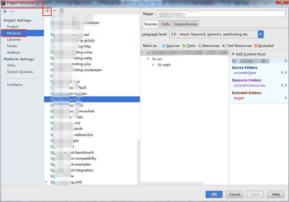Mark folder as Test Resources
Screen dimensions: 289x202
[x=237, y=46]
